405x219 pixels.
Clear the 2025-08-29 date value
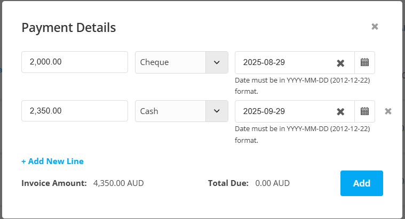pos(340,63)
